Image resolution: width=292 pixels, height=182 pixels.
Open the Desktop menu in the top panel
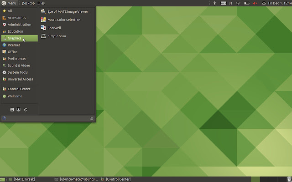tap(28, 3)
